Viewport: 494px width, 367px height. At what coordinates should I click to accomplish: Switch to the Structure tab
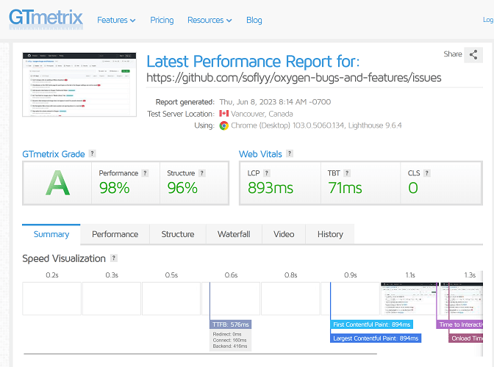(178, 234)
